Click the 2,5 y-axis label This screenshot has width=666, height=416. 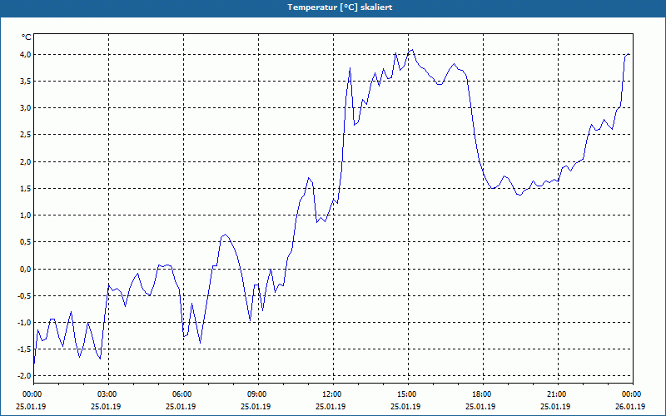click(25, 135)
